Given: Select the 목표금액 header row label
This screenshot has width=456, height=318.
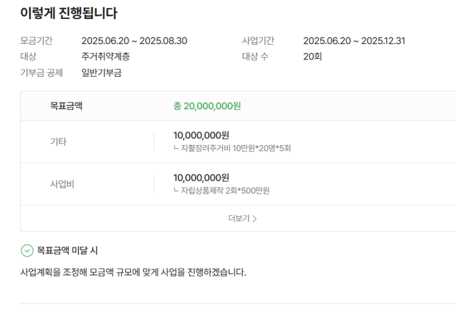Looking at the screenshot, I should 66,106.
